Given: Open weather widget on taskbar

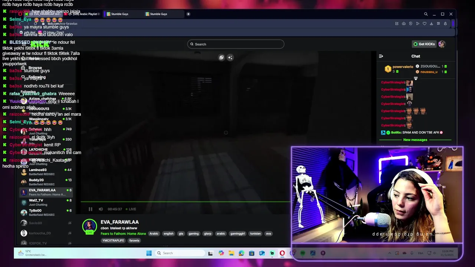Looking at the screenshot, I should [33, 253].
